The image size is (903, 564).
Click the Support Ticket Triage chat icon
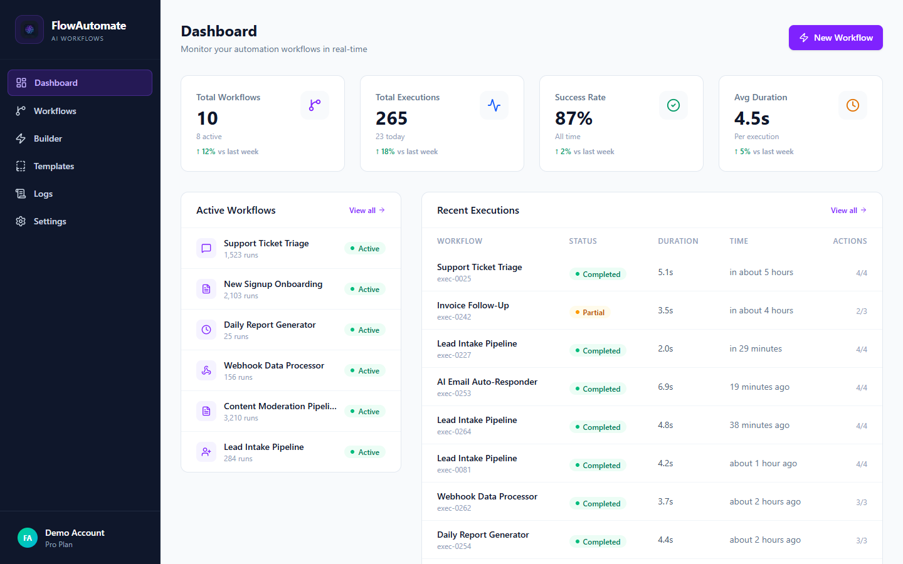click(206, 248)
